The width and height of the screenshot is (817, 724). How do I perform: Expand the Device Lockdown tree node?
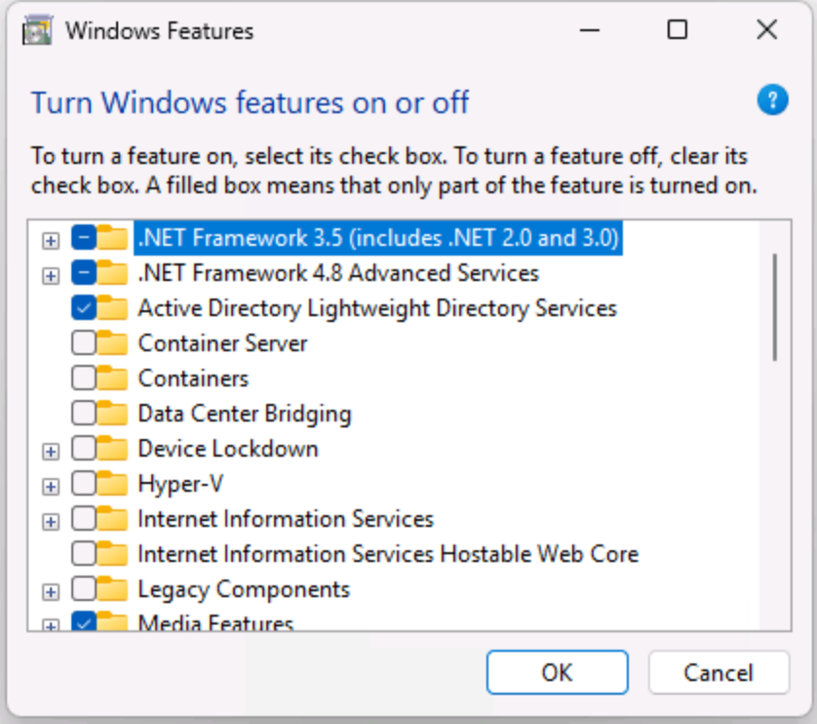pyautogui.click(x=51, y=450)
